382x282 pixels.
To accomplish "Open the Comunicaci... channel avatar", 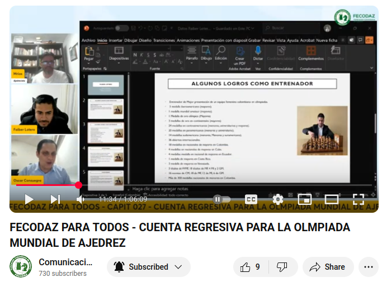I will pos(21,266).
